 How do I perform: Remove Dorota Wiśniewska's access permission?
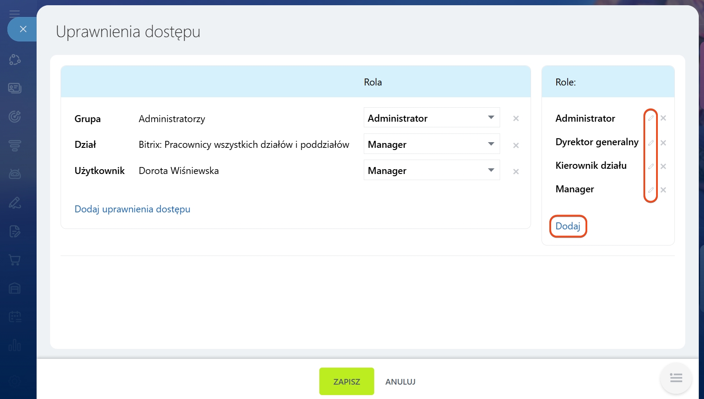click(x=516, y=172)
